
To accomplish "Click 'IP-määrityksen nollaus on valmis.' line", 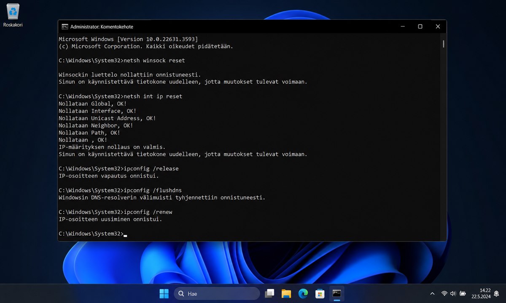I will point(112,147).
